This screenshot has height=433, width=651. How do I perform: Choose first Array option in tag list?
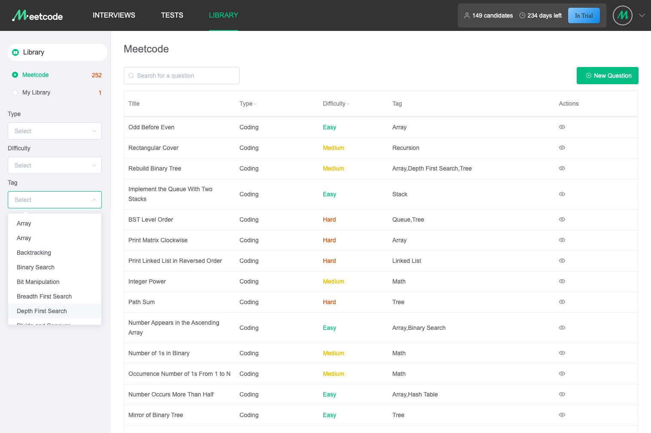coord(55,223)
